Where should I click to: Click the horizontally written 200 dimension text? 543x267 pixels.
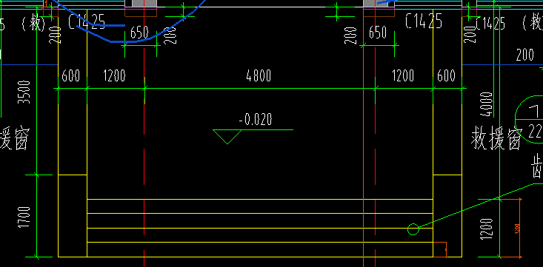click(x=525, y=55)
